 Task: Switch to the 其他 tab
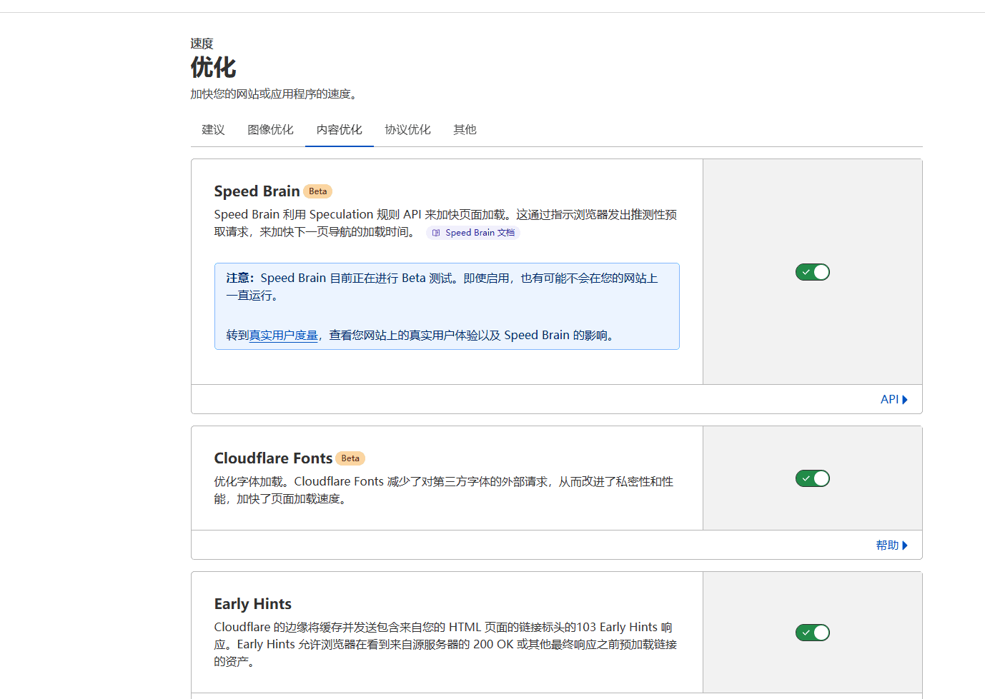click(x=464, y=129)
